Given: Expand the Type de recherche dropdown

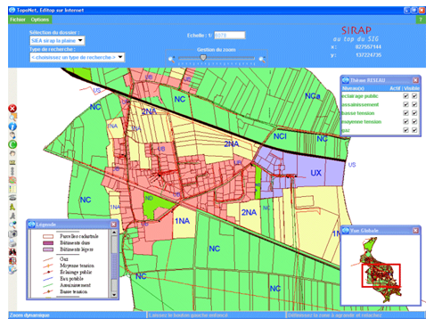Looking at the screenshot, I should [78, 57].
